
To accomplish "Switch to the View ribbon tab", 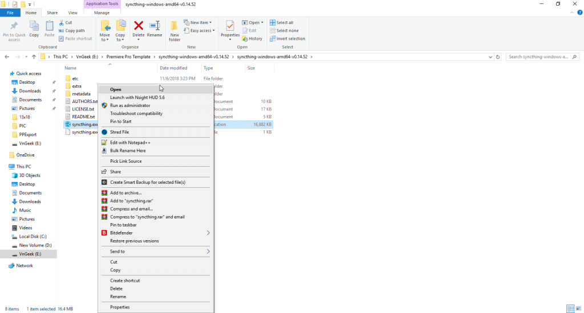I will (x=72, y=13).
